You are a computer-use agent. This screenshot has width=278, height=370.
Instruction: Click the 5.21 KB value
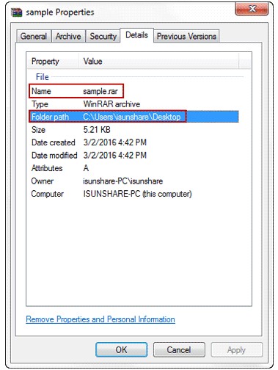pyautogui.click(x=97, y=129)
